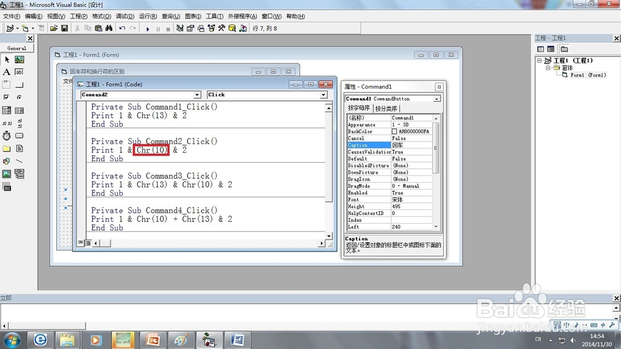This screenshot has height=349, width=621.
Task: Select the FileListBox control in toolbox
Action: click(19, 148)
